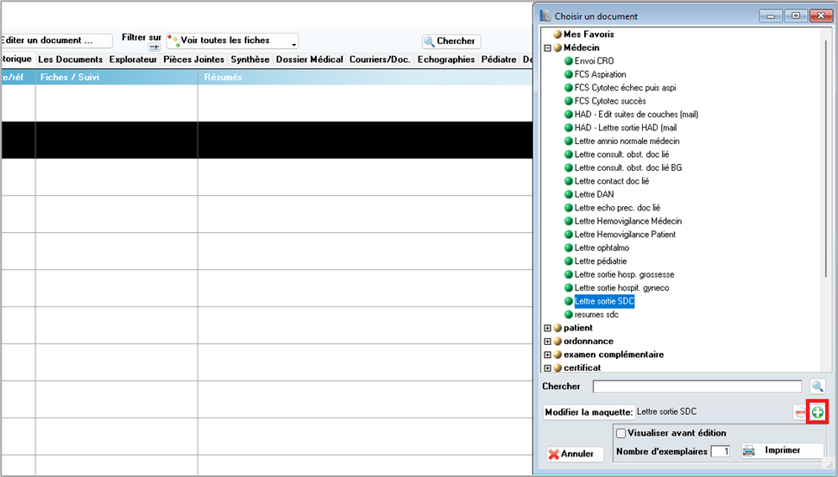Expand the ordonnance tree node
The image size is (838, 477).
[547, 342]
